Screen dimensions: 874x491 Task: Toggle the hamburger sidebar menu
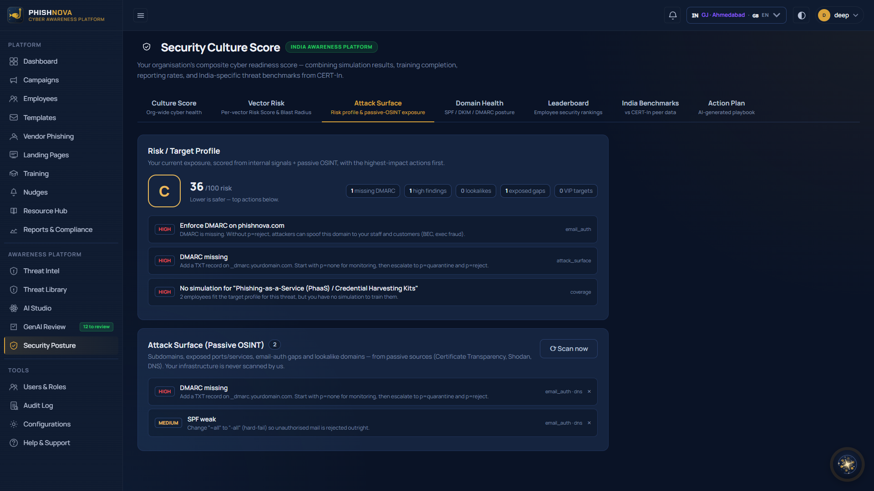141,15
